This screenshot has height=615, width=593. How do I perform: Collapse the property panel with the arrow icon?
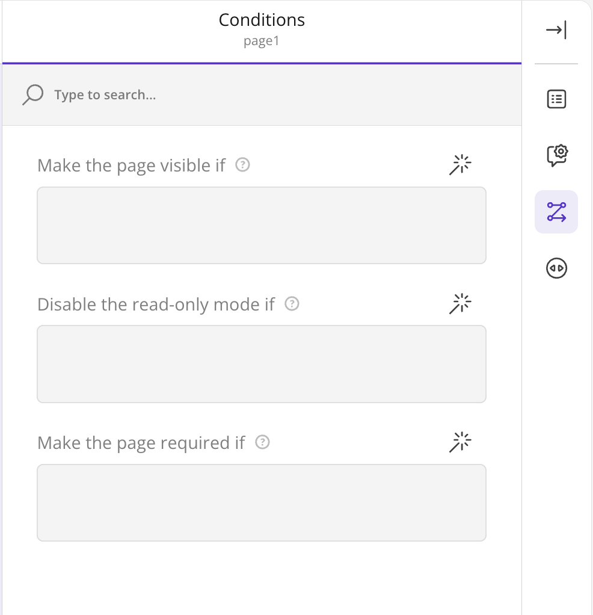556,30
